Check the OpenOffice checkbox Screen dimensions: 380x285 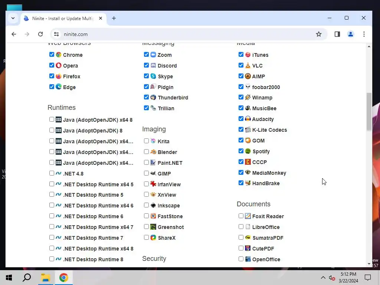(240, 259)
